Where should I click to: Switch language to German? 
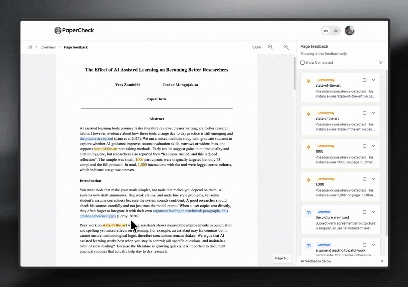point(336,31)
